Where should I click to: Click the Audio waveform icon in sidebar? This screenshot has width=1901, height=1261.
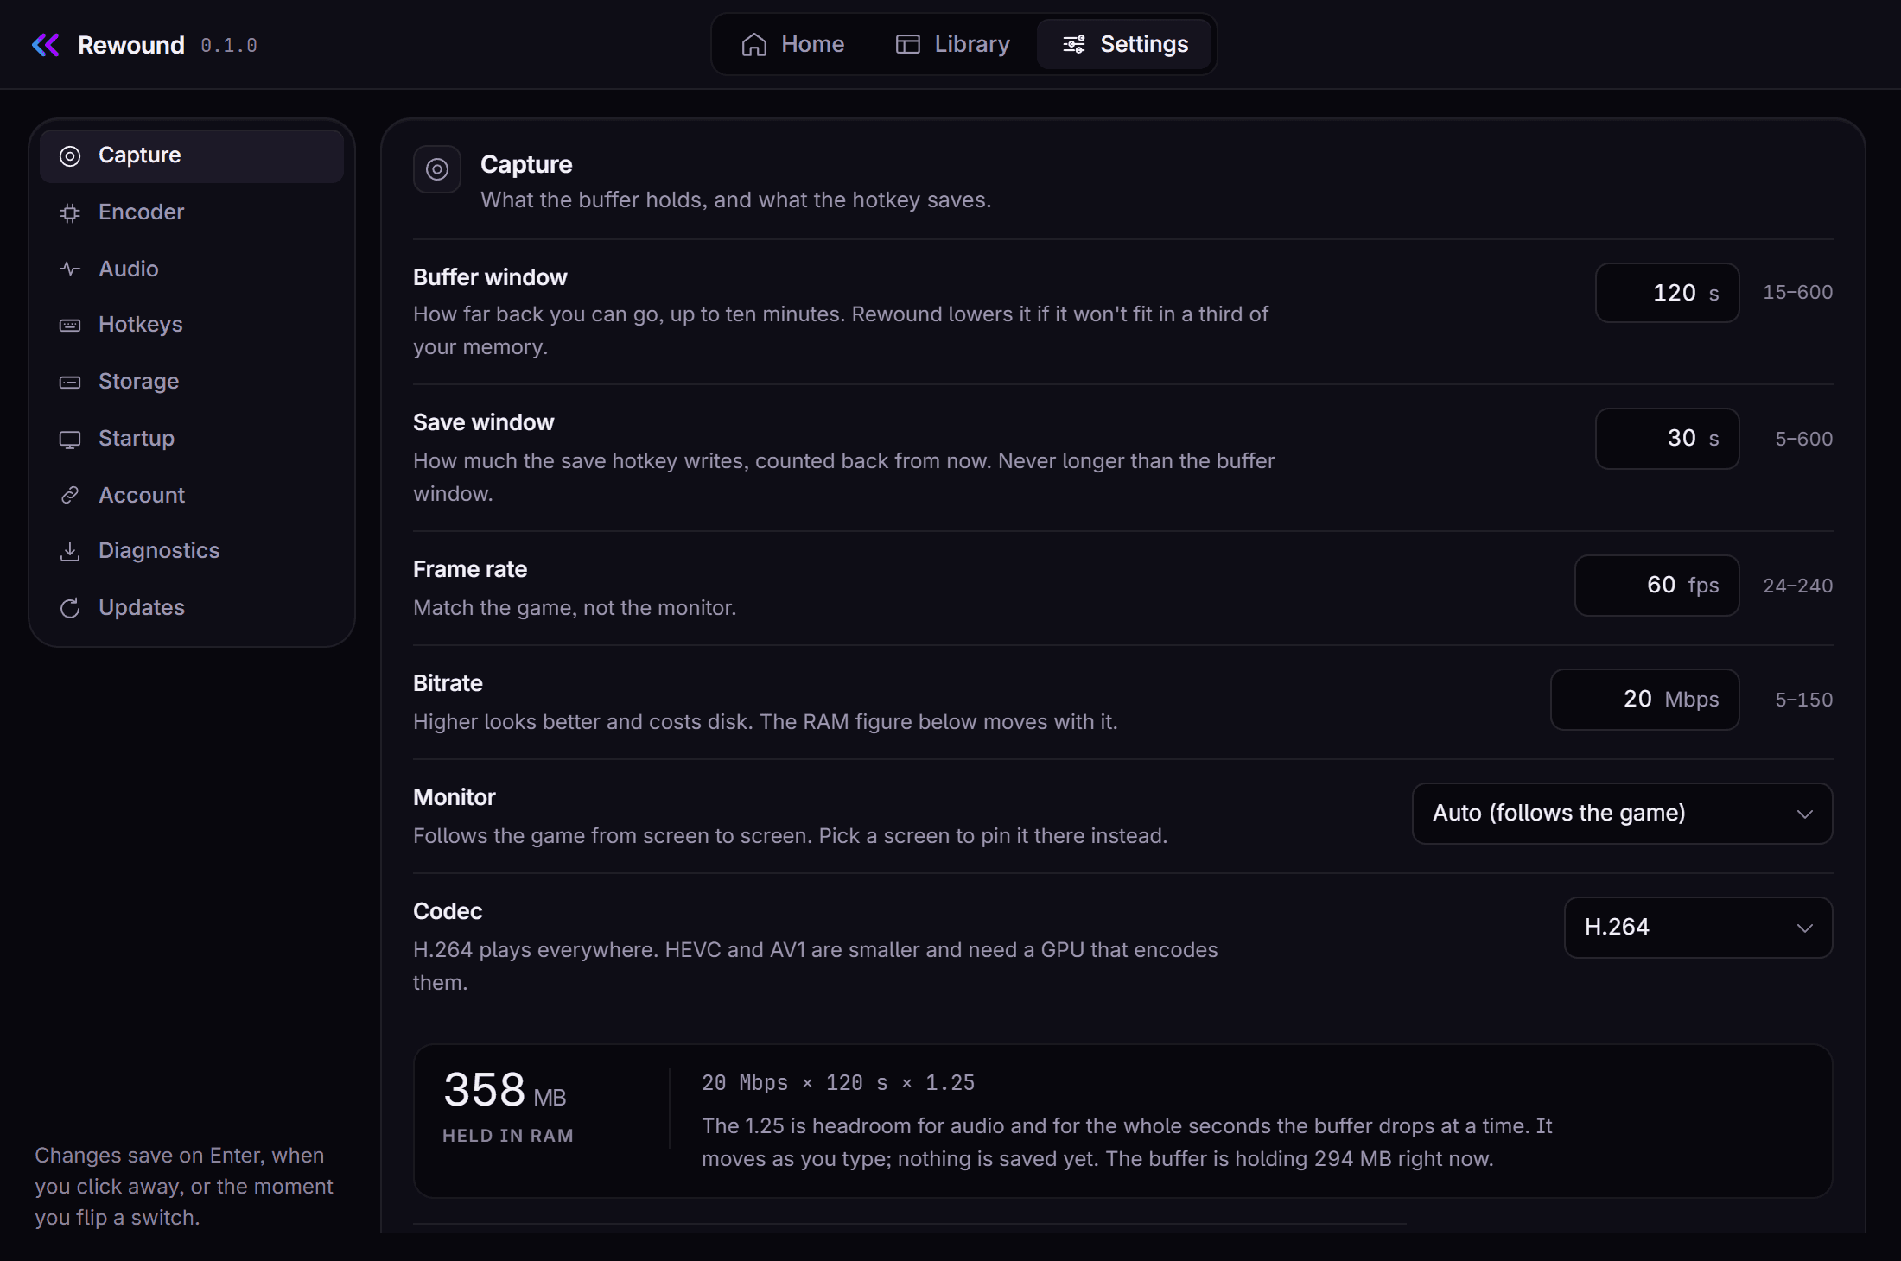click(70, 269)
